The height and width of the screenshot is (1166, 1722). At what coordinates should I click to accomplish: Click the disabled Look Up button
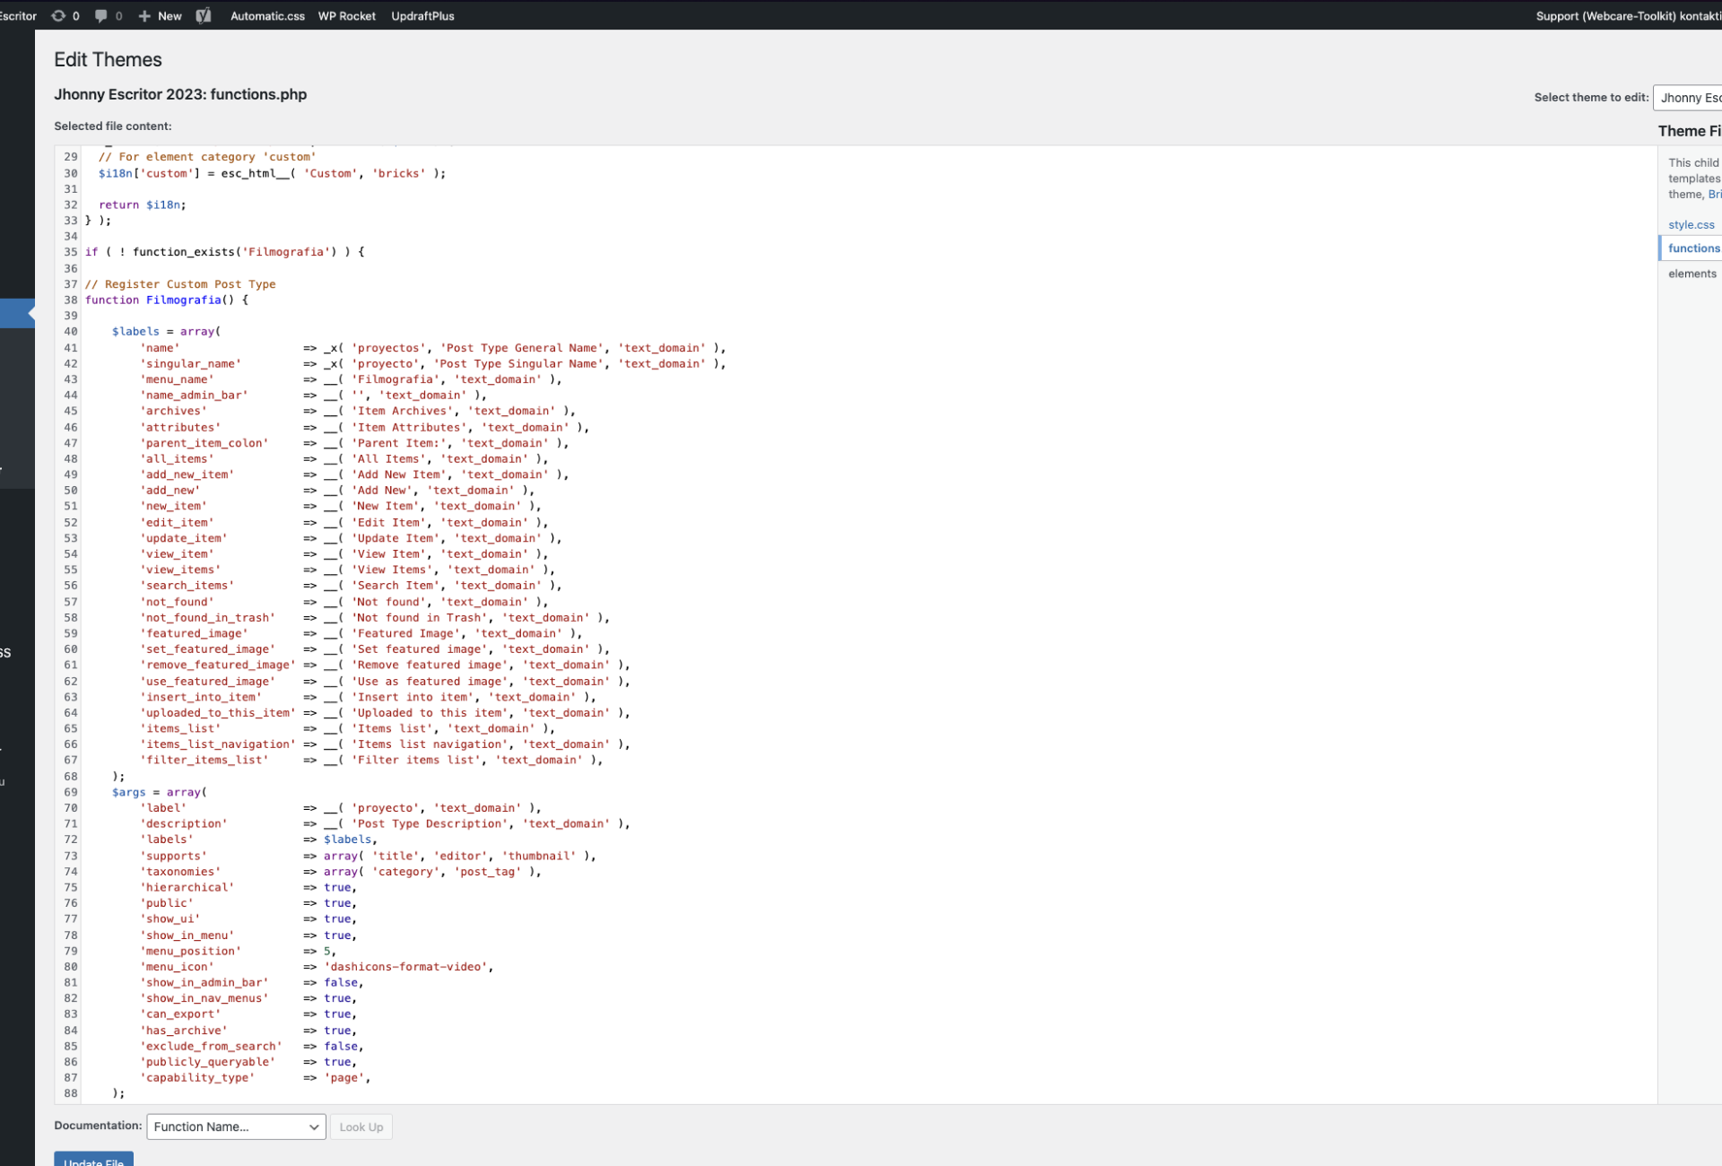[x=361, y=1127]
